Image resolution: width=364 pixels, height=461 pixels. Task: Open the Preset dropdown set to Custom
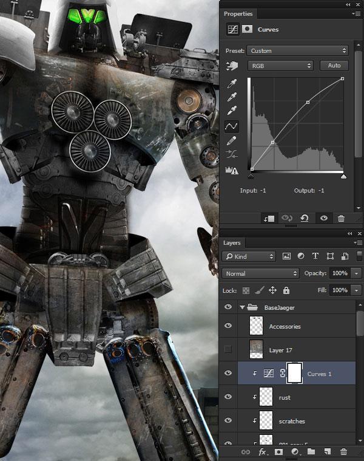click(x=298, y=50)
